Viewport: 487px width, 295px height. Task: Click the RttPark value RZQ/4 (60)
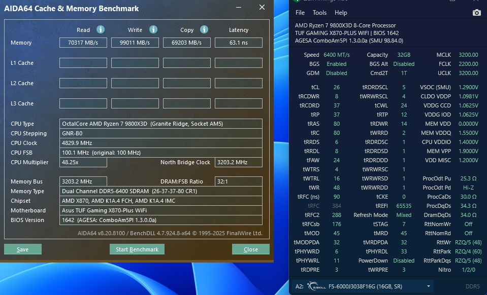point(468,251)
